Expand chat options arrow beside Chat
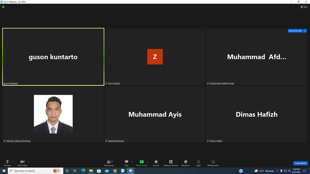The height and width of the screenshot is (174, 310). pyautogui.click(x=132, y=162)
